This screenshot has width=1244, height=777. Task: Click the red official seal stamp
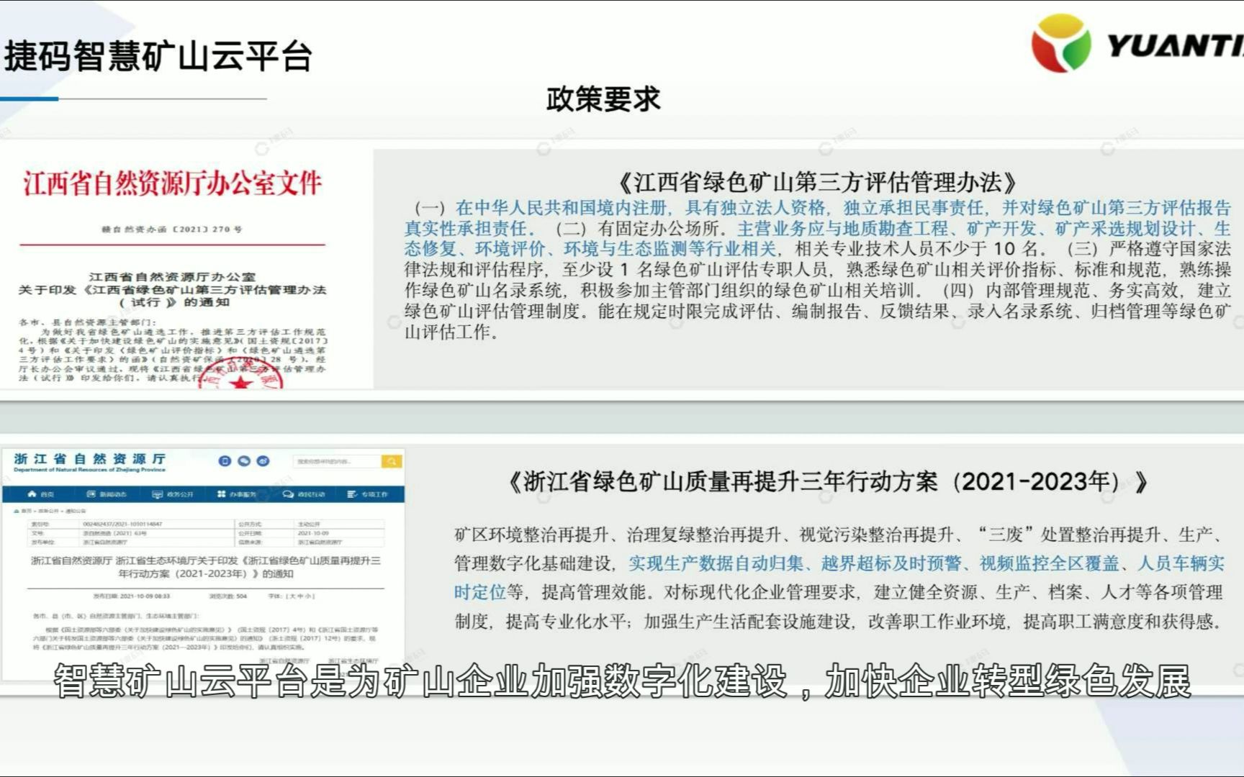[x=241, y=374]
